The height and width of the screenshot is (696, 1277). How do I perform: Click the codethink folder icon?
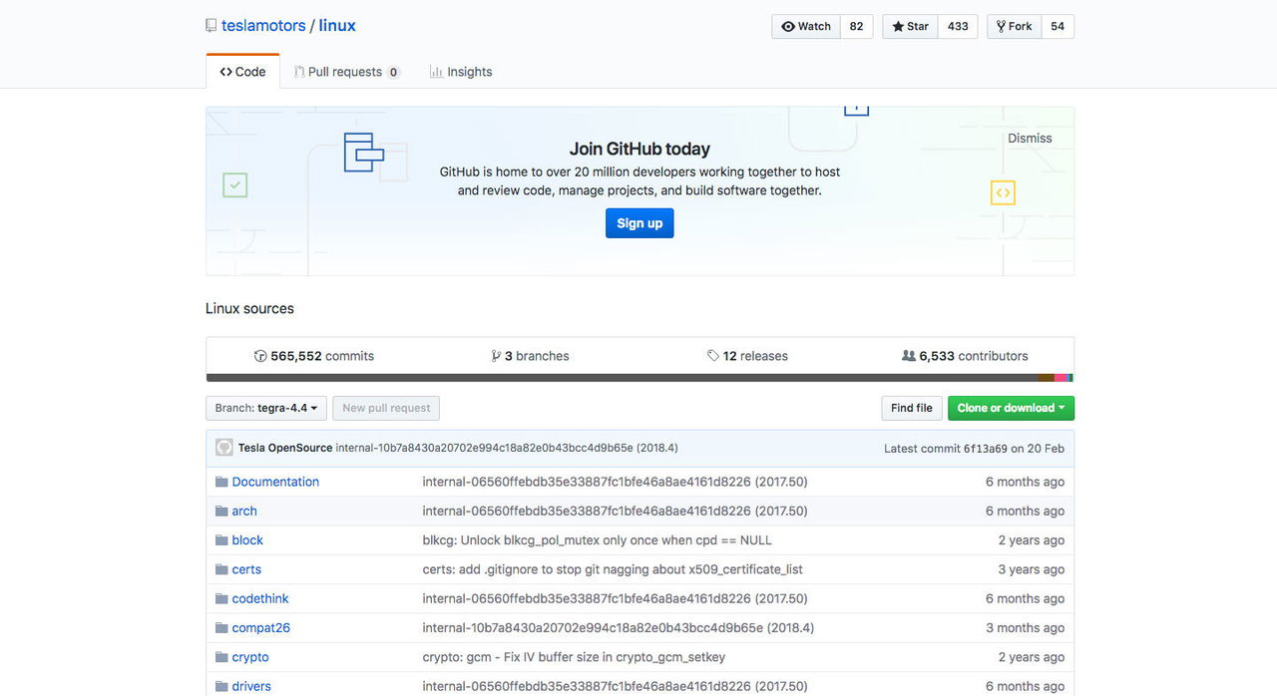coord(221,598)
